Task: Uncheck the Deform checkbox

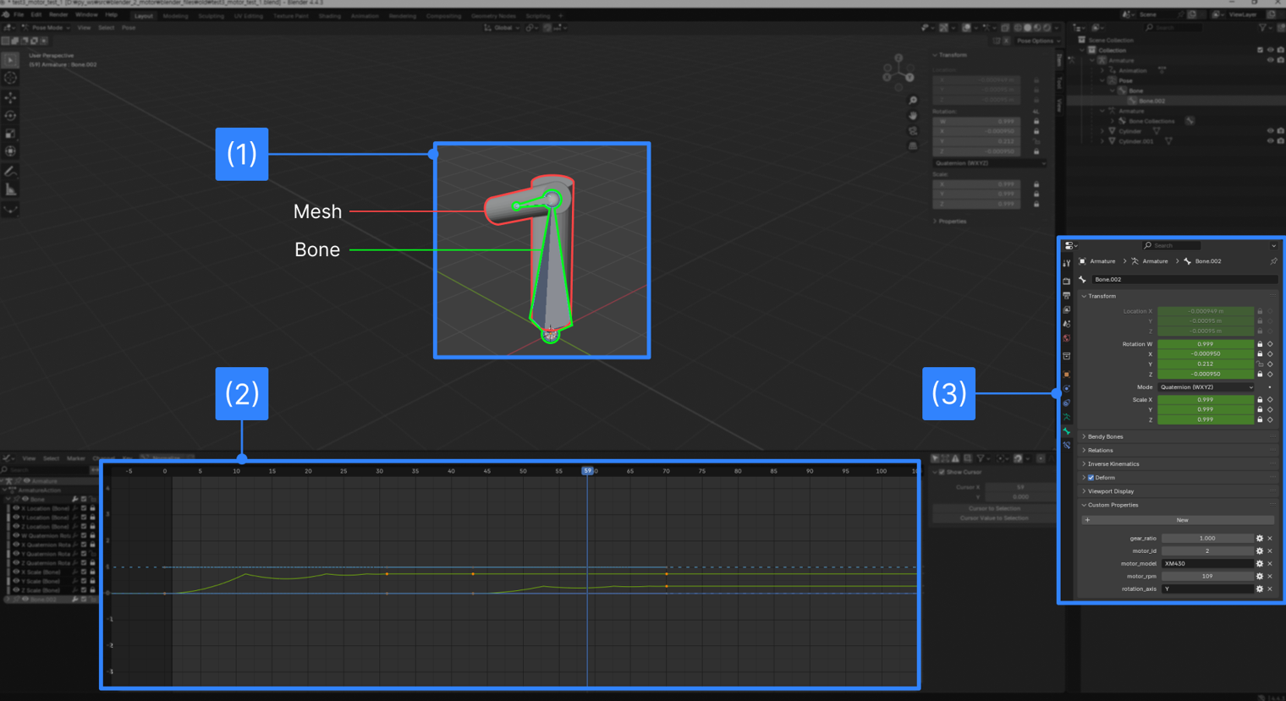Action: (x=1091, y=478)
